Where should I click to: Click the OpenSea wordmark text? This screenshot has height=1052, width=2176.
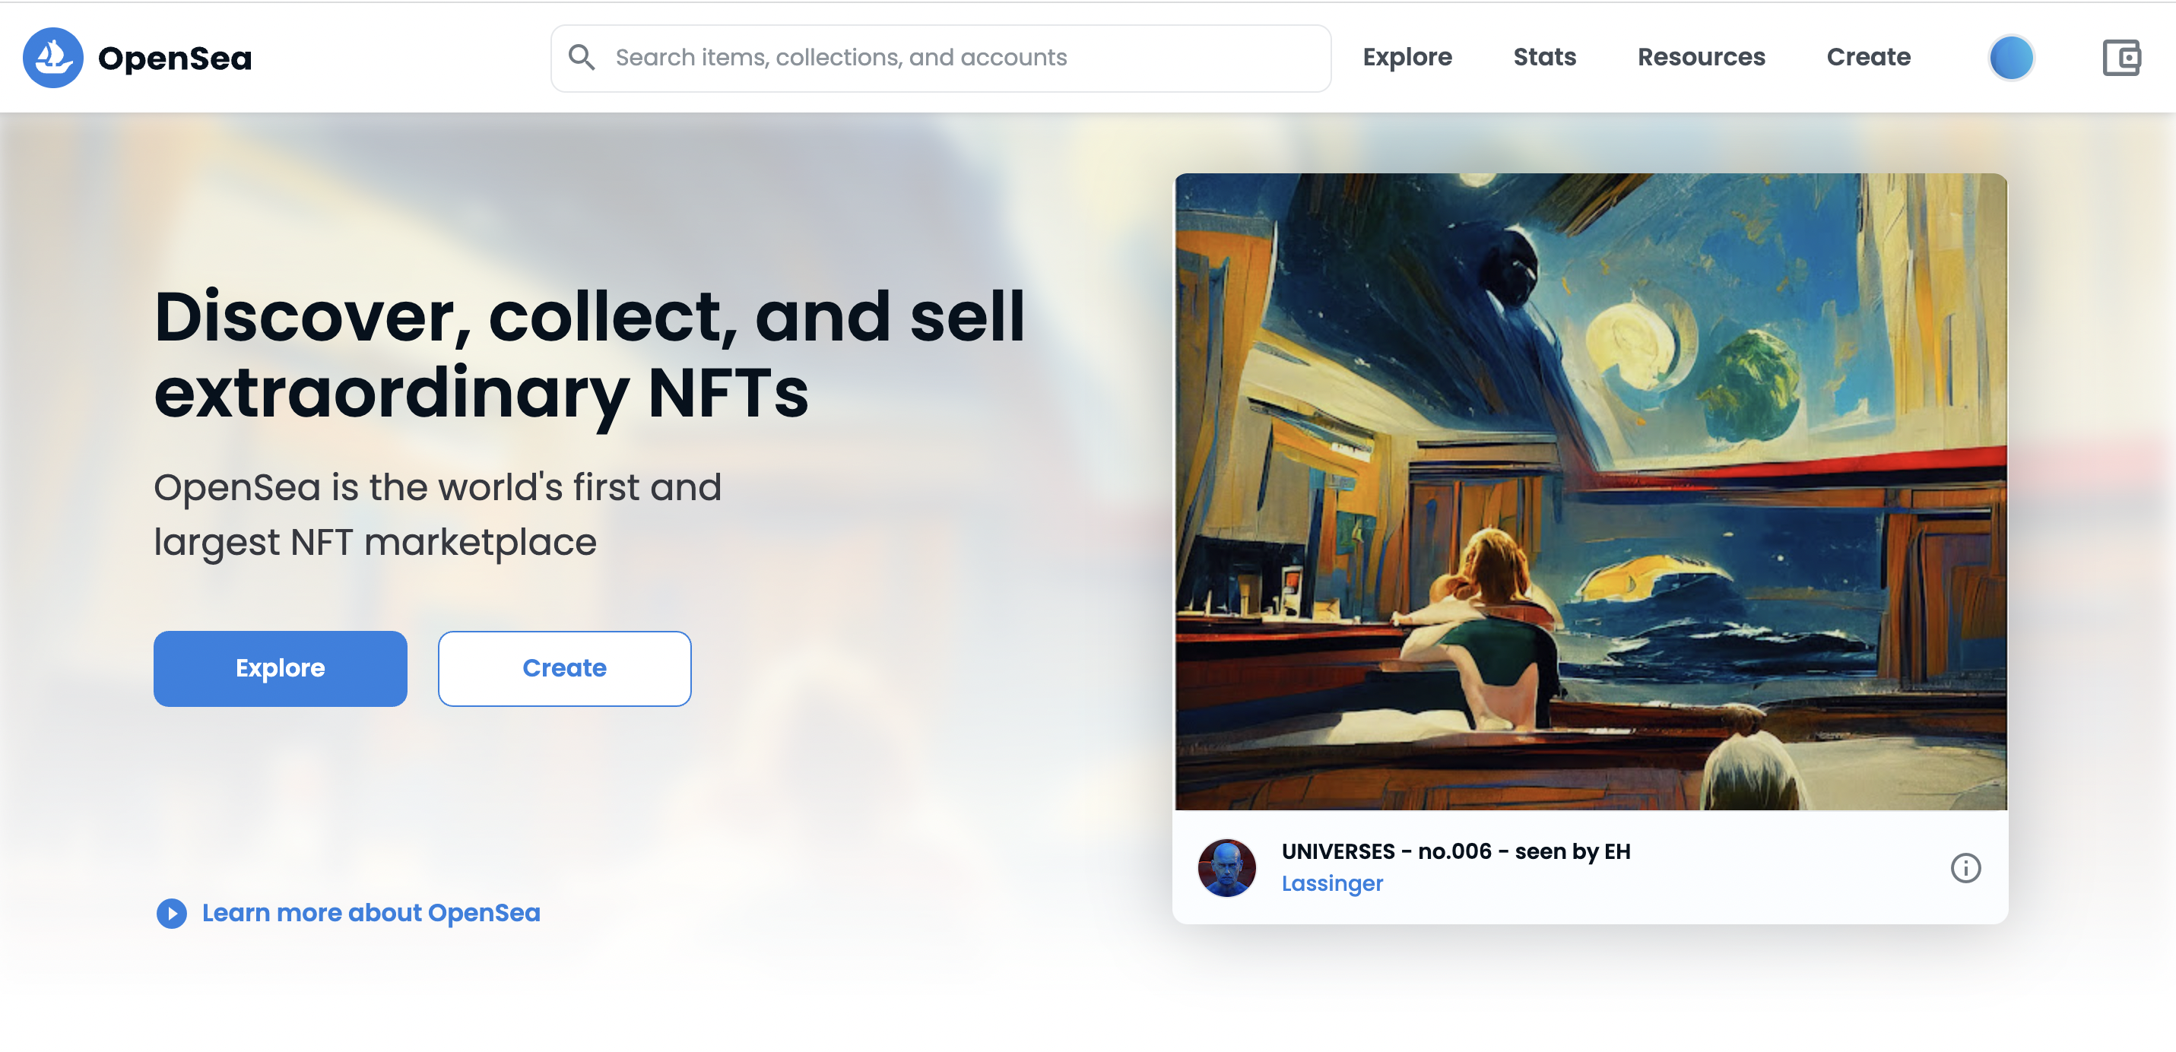[175, 59]
